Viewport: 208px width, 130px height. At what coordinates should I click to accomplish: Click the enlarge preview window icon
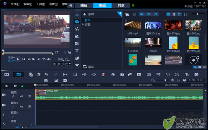click(70, 52)
